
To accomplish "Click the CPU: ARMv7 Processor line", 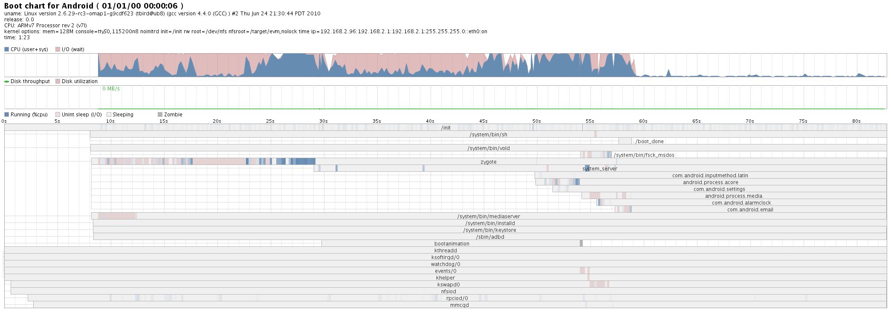I will click(46, 26).
